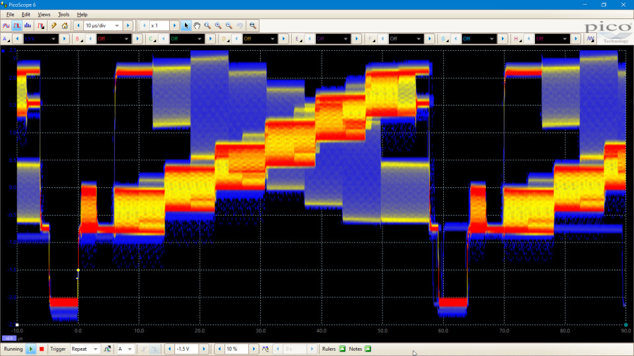The width and height of the screenshot is (634, 356).
Task: Click the channel A options button
Action: [x=6, y=39]
